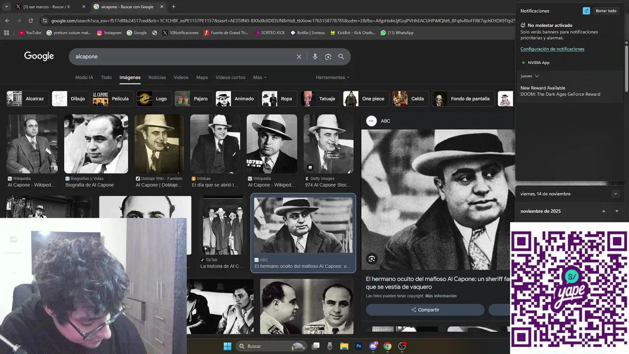Viewport: 629px width, 354px height.
Task: Go to the previous month in the calendar
Action: pos(604,211)
